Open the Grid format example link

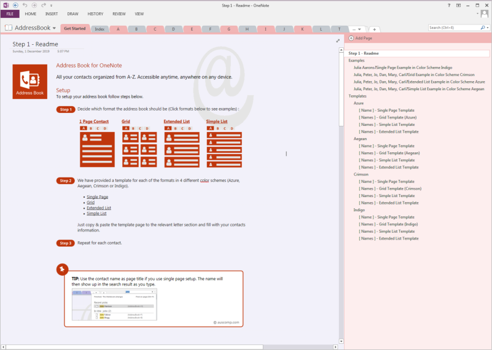click(126, 122)
